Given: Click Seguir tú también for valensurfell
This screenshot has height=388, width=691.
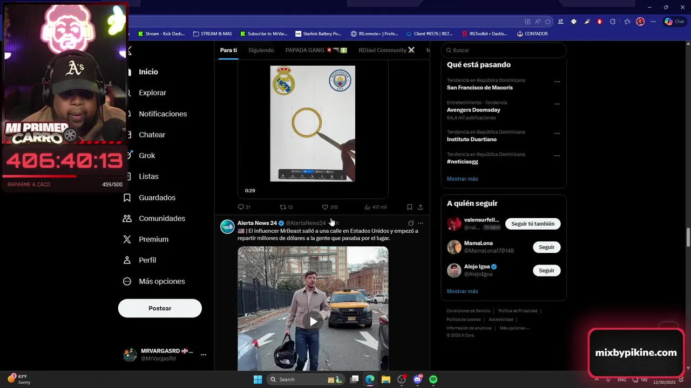Looking at the screenshot, I should (533, 224).
